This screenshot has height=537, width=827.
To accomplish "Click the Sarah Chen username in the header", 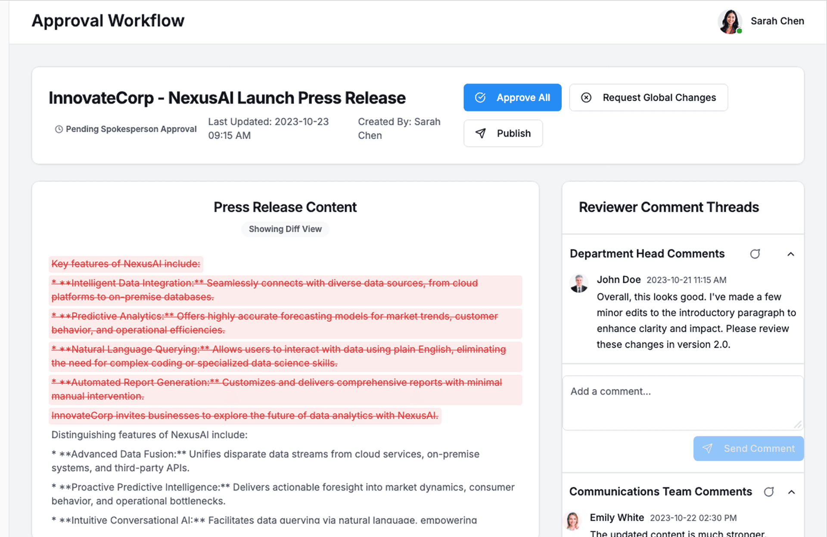I will (x=777, y=21).
